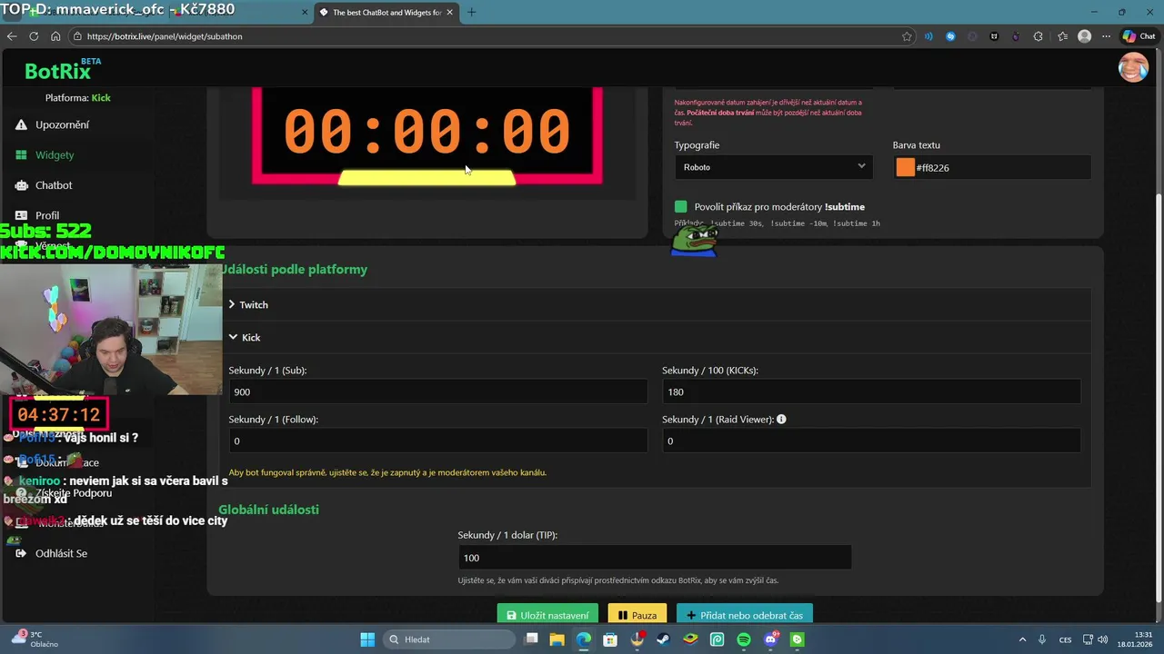This screenshot has height=654, width=1164.
Task: Open browser Settings and more menu
Action: click(1107, 36)
